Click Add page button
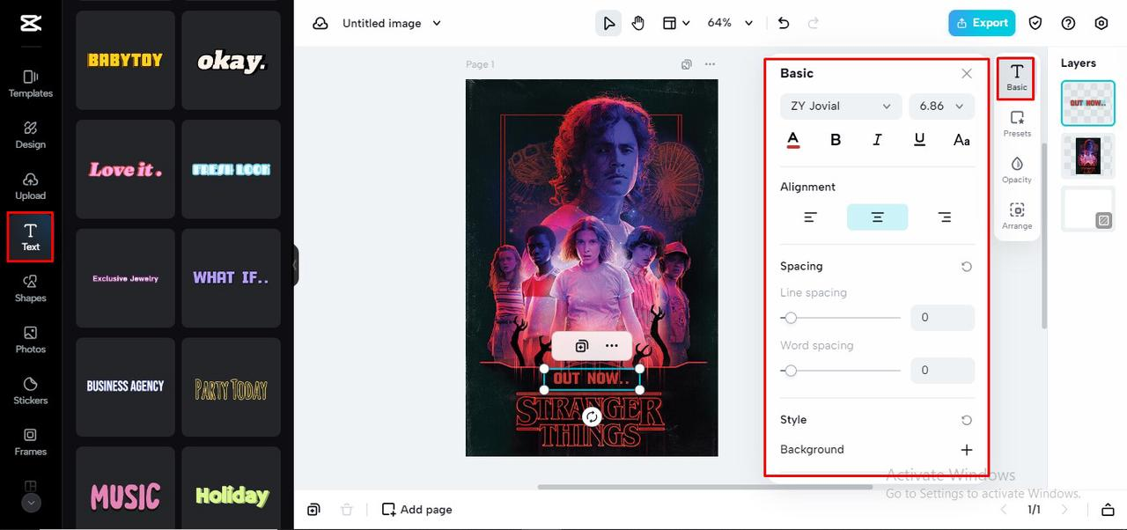1127x530 pixels. (x=417, y=509)
